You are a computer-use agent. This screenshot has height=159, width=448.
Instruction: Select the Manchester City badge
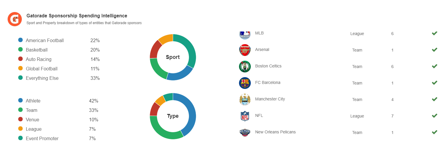click(245, 100)
